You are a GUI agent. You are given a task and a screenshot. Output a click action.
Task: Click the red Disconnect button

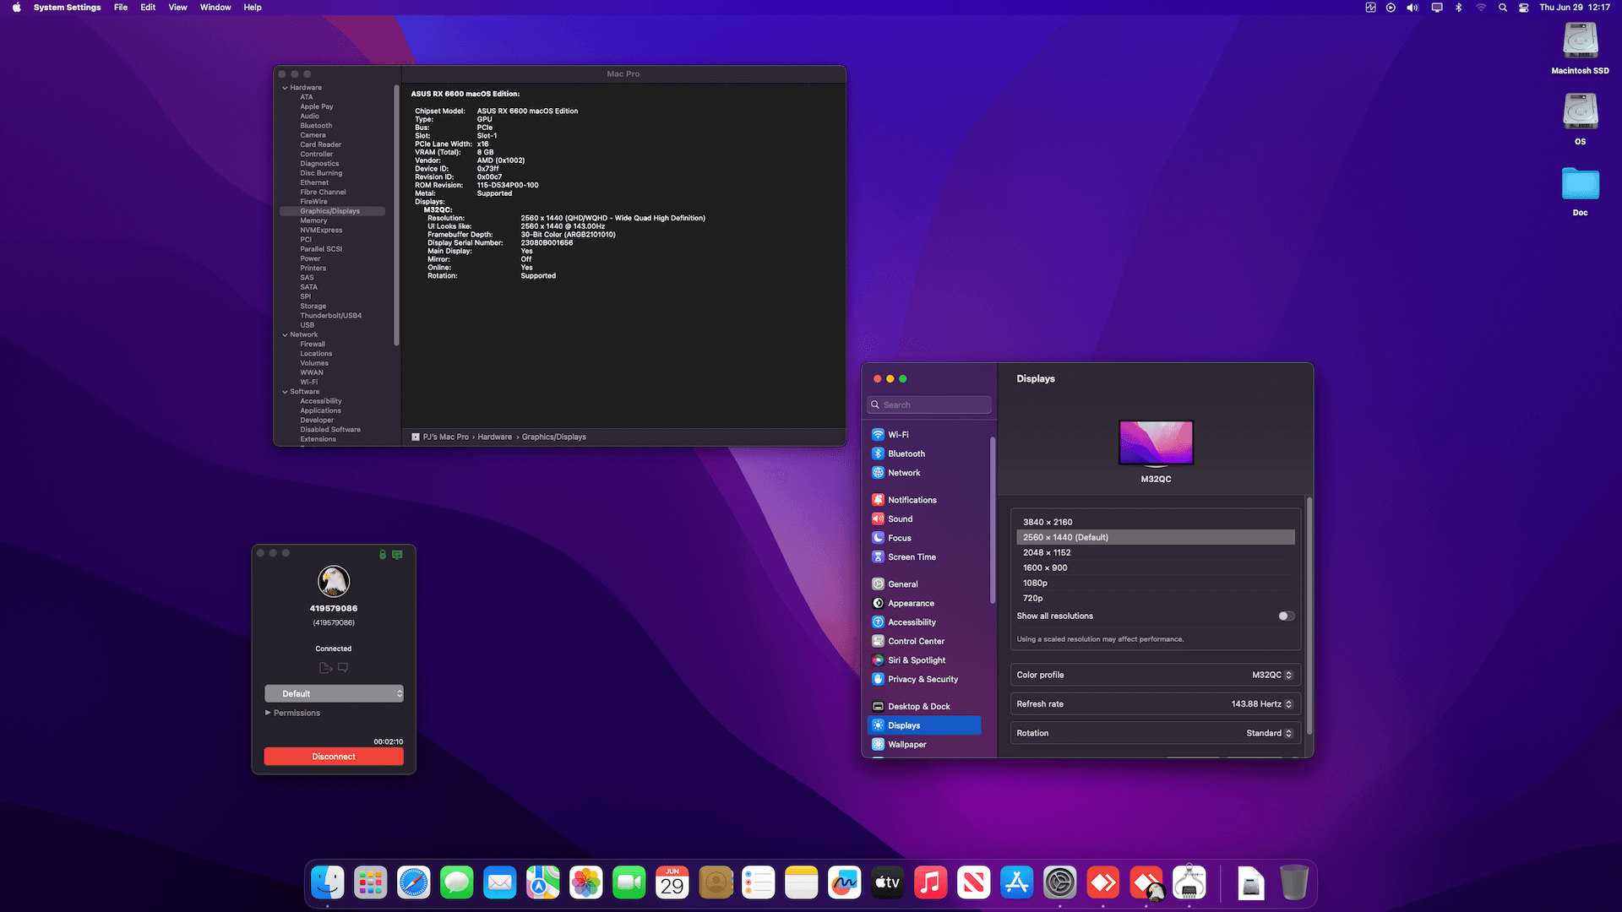[334, 757]
